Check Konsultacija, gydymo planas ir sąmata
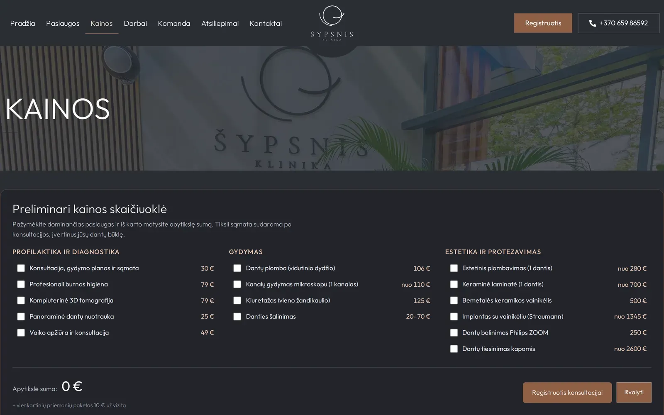This screenshot has width=664, height=415. [x=21, y=268]
